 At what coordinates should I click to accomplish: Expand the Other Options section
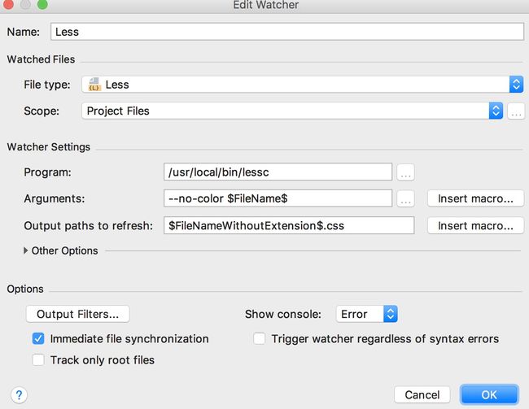pyautogui.click(x=61, y=250)
